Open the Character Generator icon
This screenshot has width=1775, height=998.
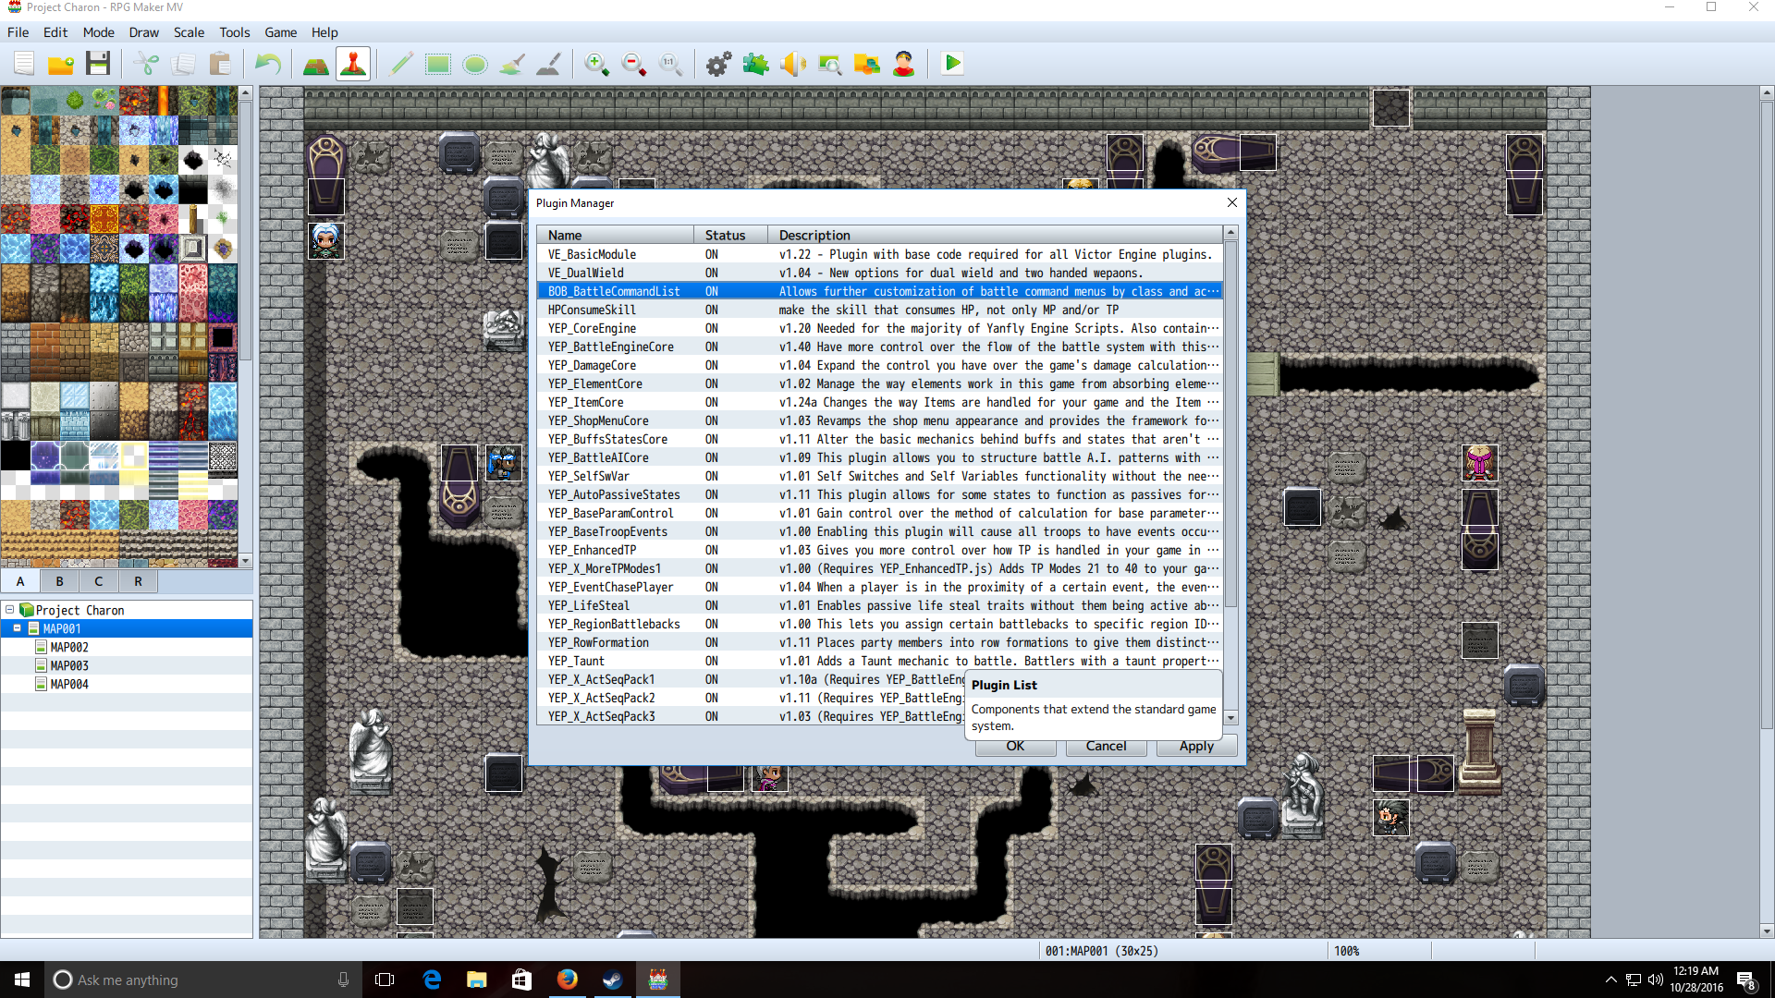point(904,64)
